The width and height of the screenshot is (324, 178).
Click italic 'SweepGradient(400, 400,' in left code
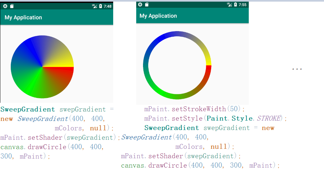(x=61, y=119)
